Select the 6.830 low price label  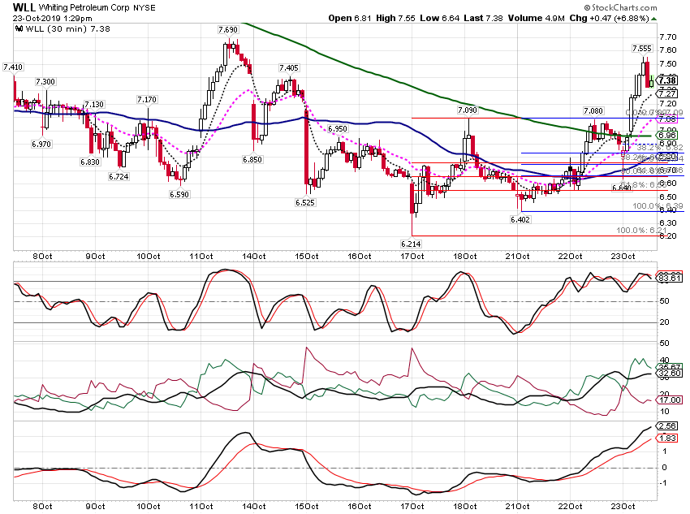[90, 162]
